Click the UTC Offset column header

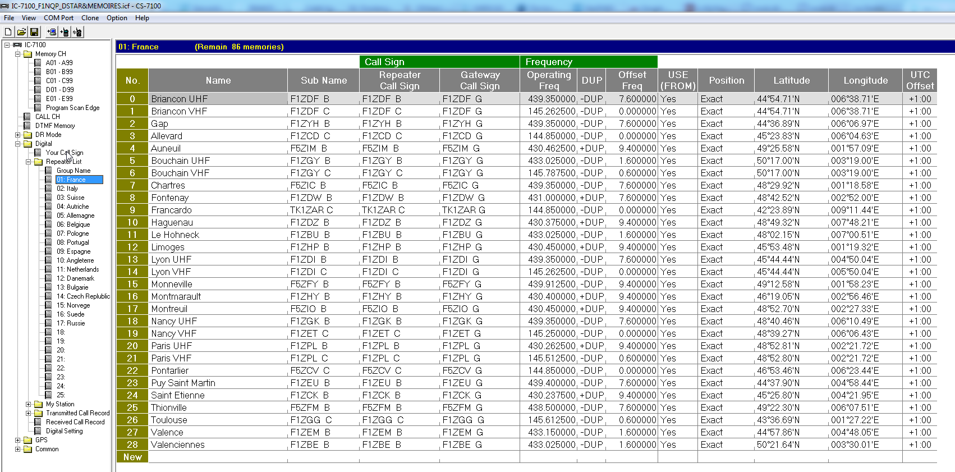pos(920,80)
